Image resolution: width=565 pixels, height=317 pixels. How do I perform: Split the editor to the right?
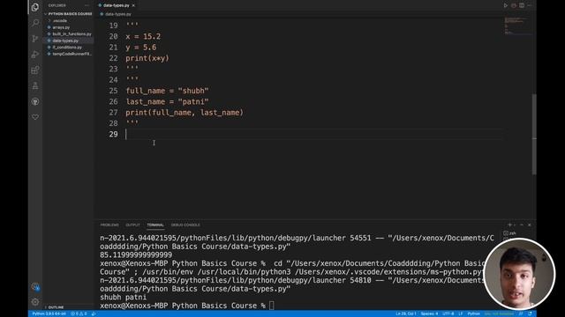click(522, 5)
